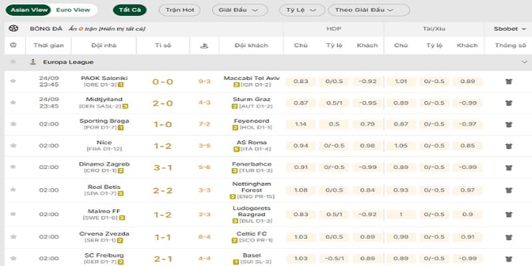Open jersey stats for PAOK Saloniki match
This screenshot has height=266, width=532.
(x=509, y=81)
